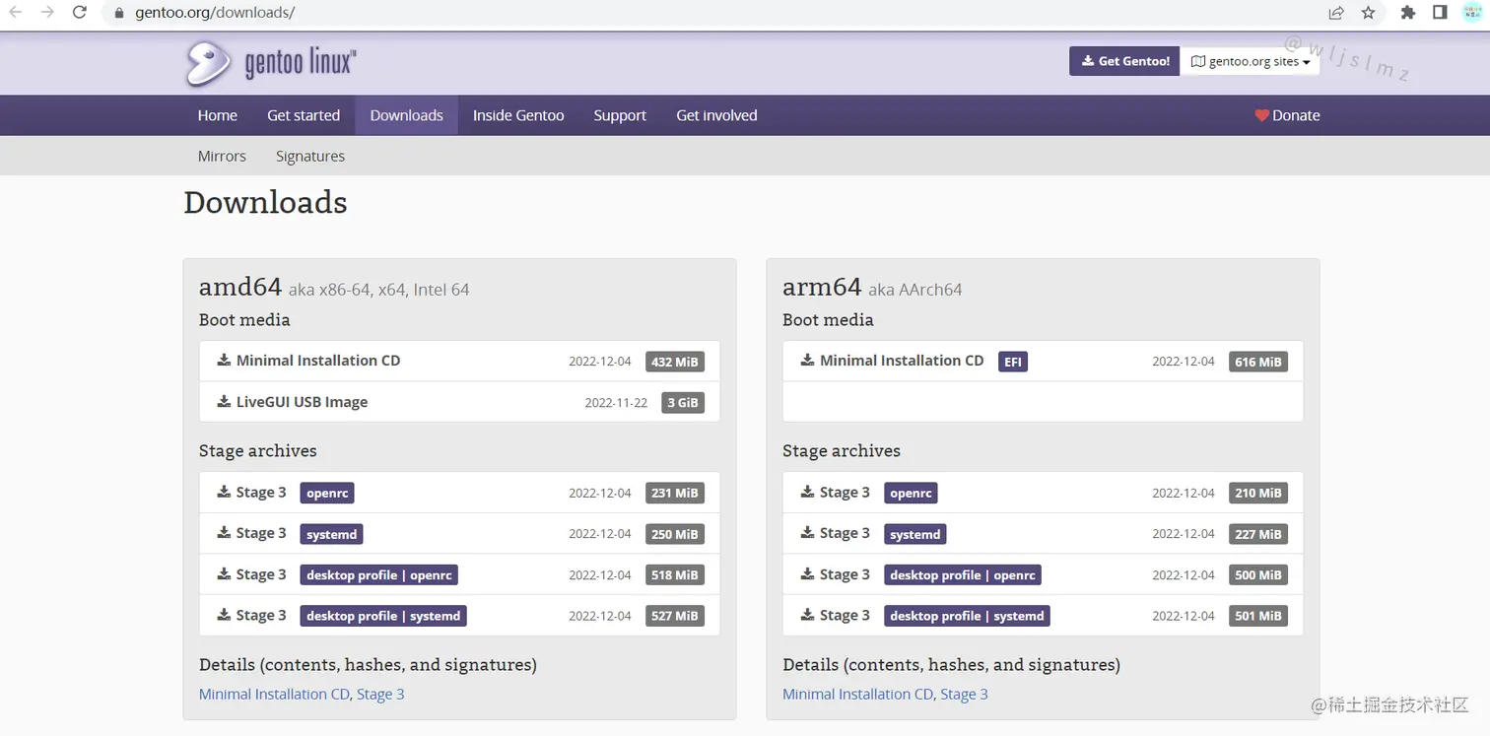1490x736 pixels.
Task: Click download icon for arm64 desktop profile openrc
Action: click(807, 573)
